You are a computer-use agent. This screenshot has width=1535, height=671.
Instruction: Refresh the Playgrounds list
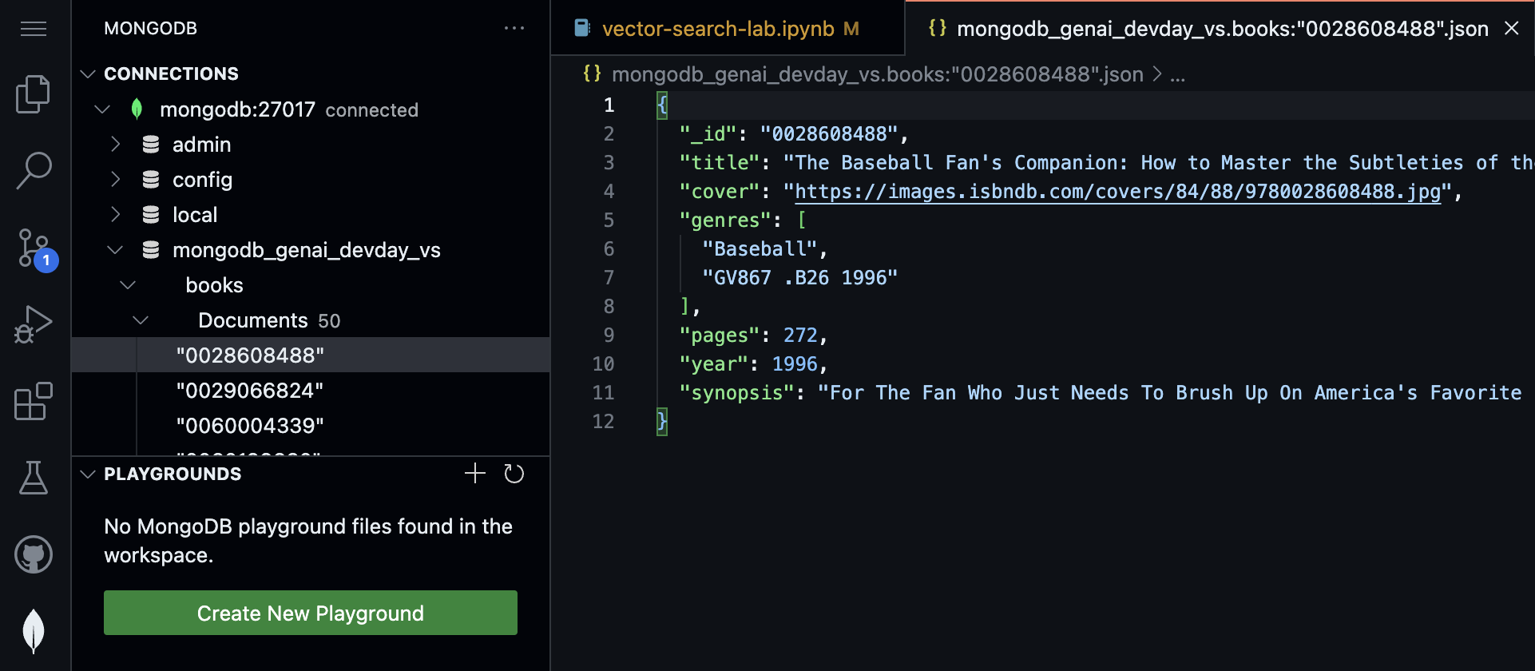(x=514, y=474)
